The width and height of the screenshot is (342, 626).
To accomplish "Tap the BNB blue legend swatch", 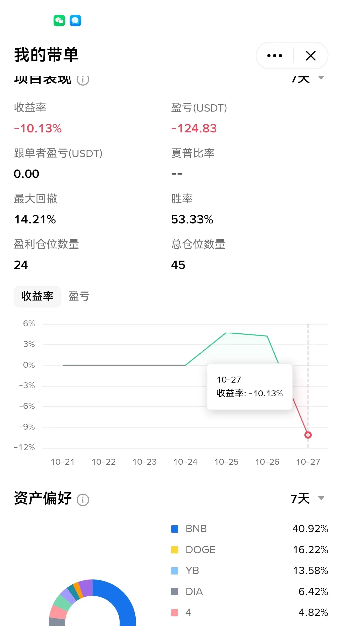I will coord(175,529).
